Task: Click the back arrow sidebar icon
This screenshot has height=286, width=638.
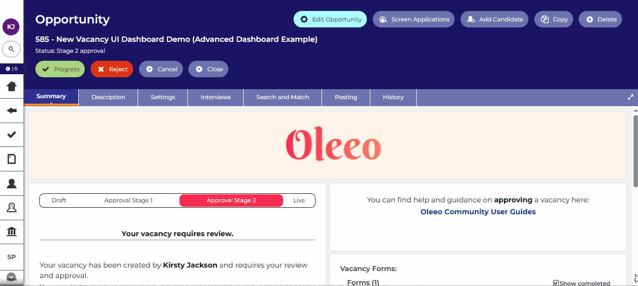Action: coord(11,111)
